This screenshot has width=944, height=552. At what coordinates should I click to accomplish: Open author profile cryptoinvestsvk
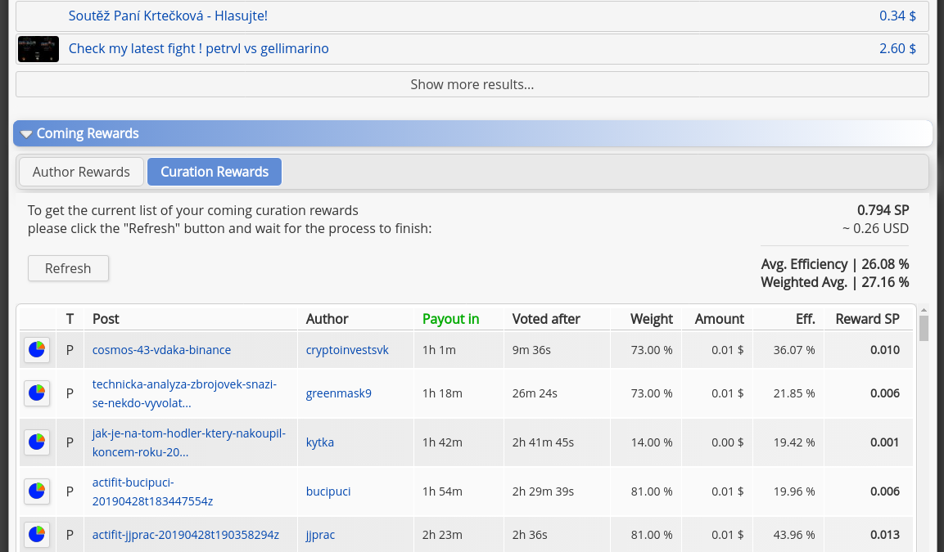point(347,350)
